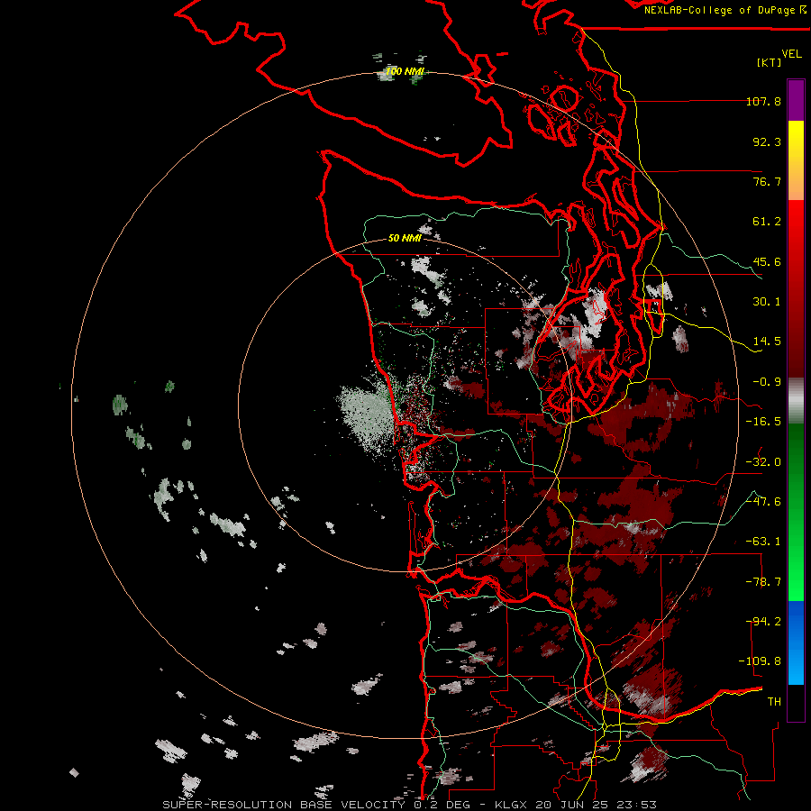The width and height of the screenshot is (811, 811).
Task: Click the -0.9 scale value
Action: pos(767,382)
